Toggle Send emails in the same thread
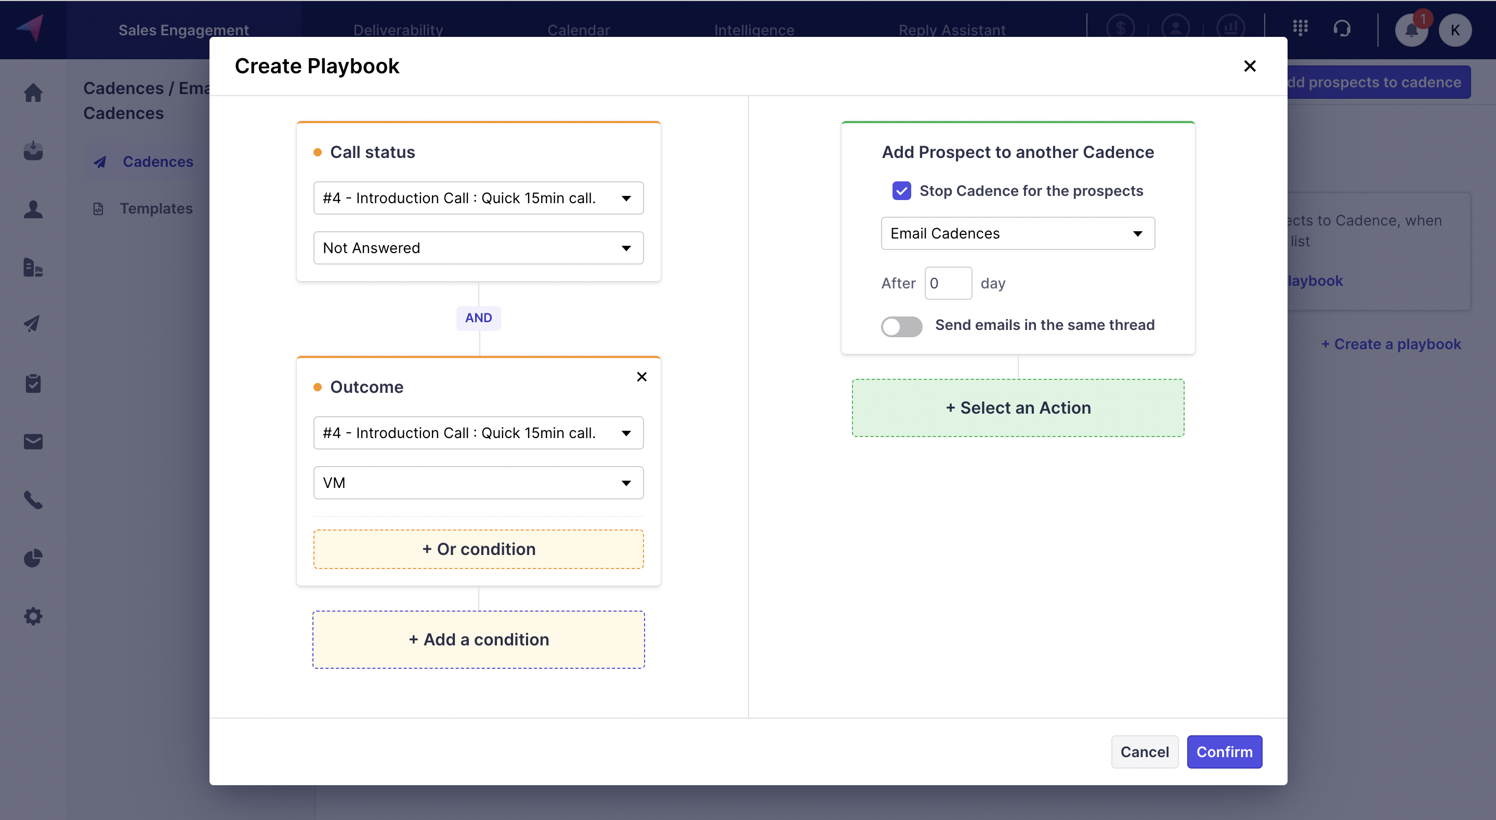Screen dimensions: 1496x820 (901, 324)
